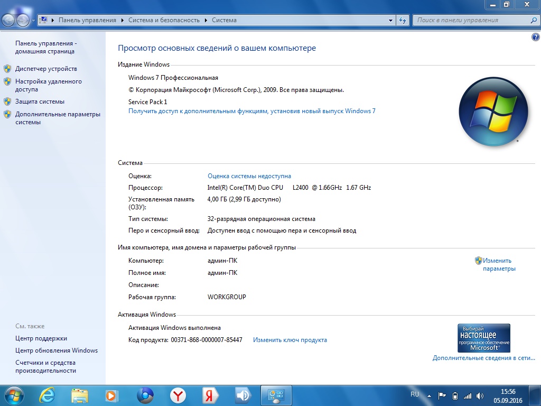Screen dimensions: 541x406
Task: Click the shield icon beside Настройка удаленного доступа
Action: (7, 81)
